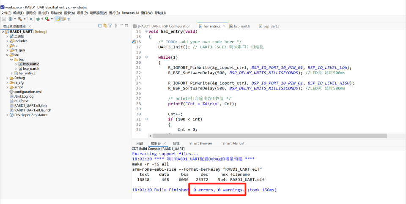Open dropdown arrow beside globe configuration icon
Viewport: 406px width, 204px height.
[15, 19]
